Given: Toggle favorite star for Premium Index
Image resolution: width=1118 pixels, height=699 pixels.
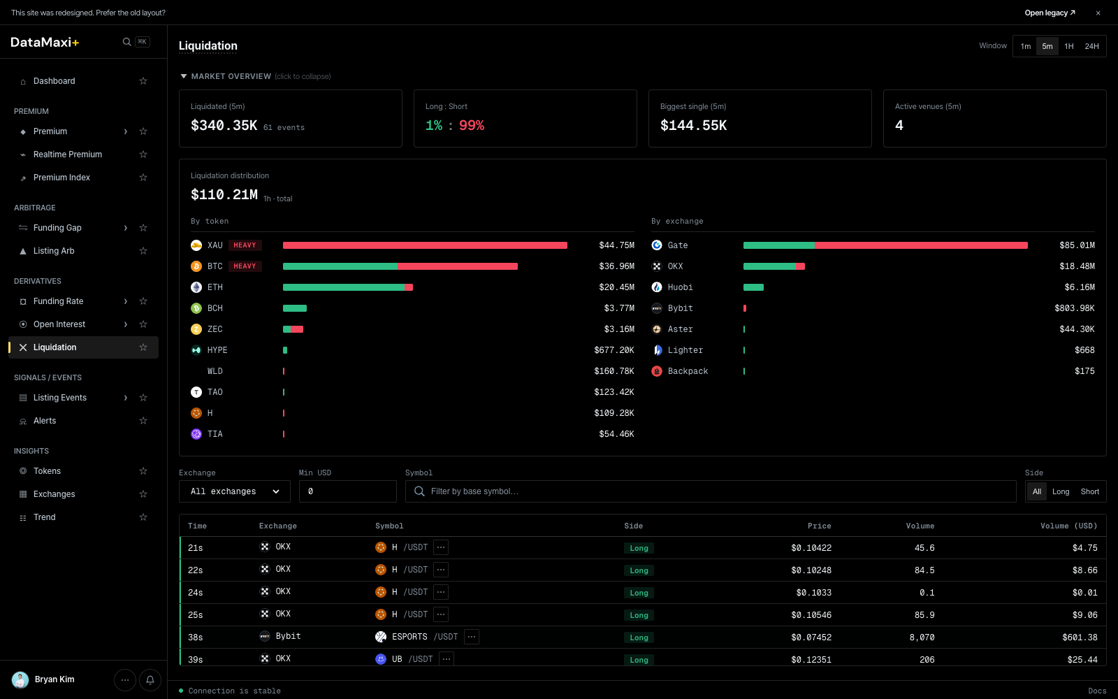Looking at the screenshot, I should [143, 178].
